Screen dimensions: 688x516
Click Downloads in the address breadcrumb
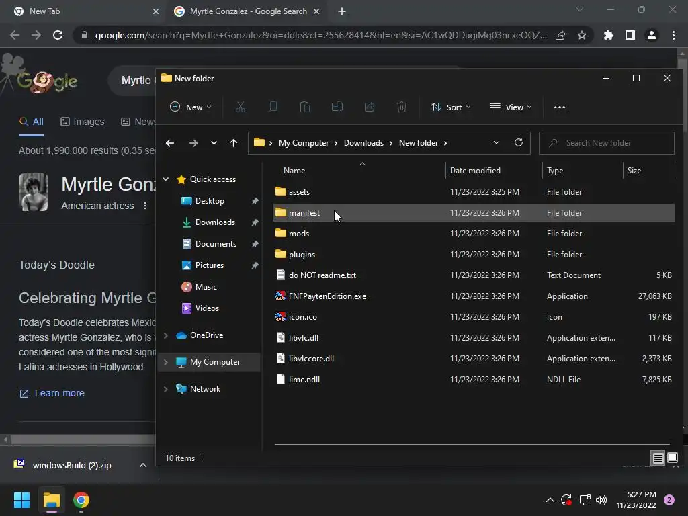(x=363, y=143)
